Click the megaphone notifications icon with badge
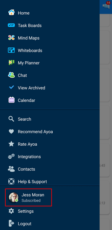Viewport: 112px width, 230px height. [x=106, y=5]
